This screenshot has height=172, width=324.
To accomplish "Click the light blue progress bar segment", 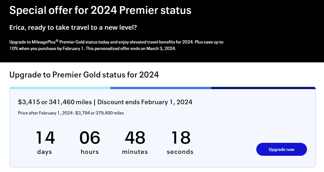I will (x=59, y=87).
